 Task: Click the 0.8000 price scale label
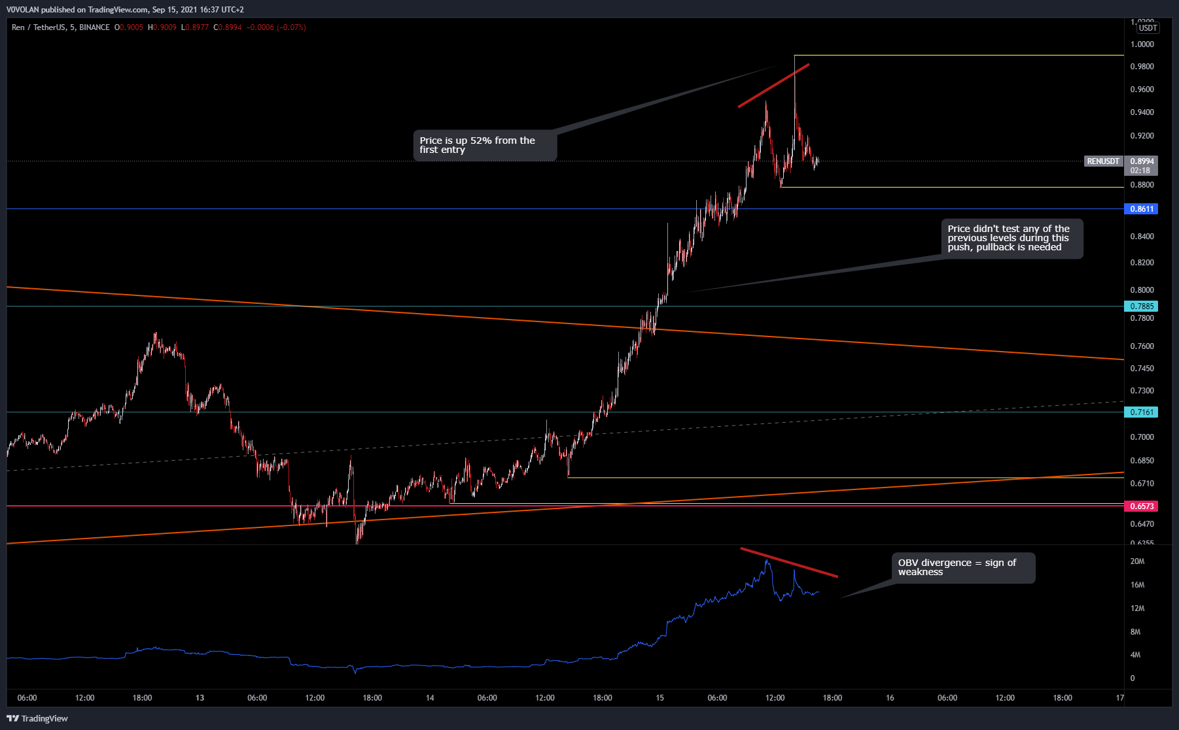(x=1142, y=290)
